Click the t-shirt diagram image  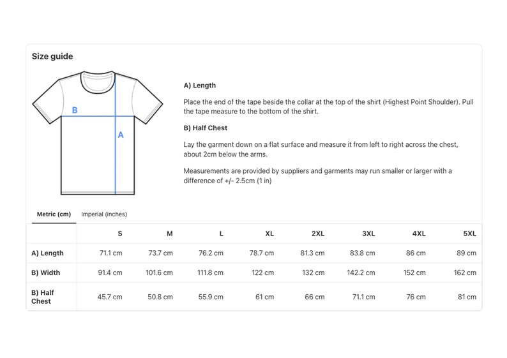pyautogui.click(x=97, y=133)
